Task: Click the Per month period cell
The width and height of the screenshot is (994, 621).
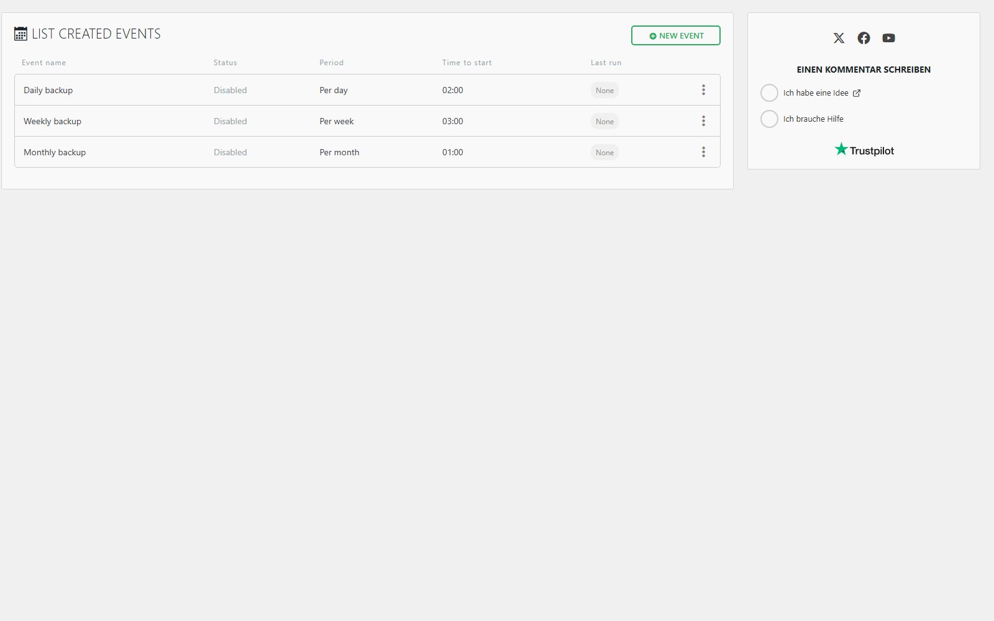Action: point(339,152)
